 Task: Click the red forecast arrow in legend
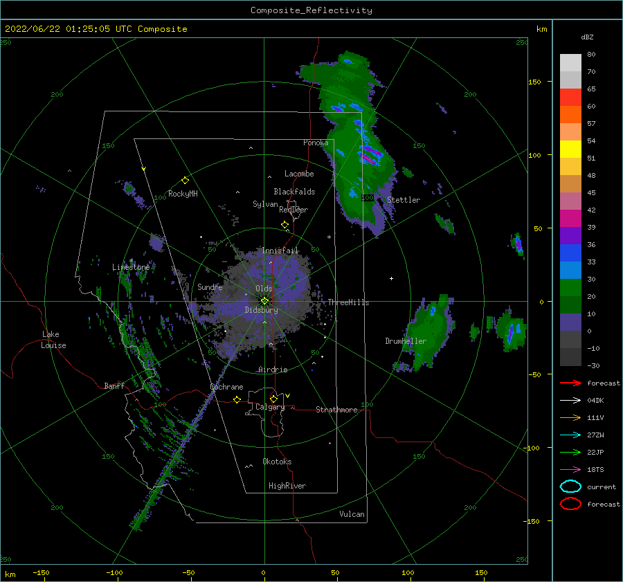coord(570,383)
